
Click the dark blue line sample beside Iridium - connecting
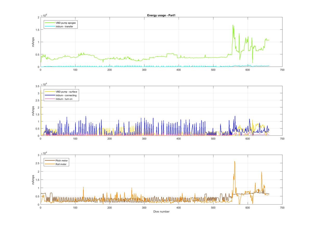tap(50, 95)
